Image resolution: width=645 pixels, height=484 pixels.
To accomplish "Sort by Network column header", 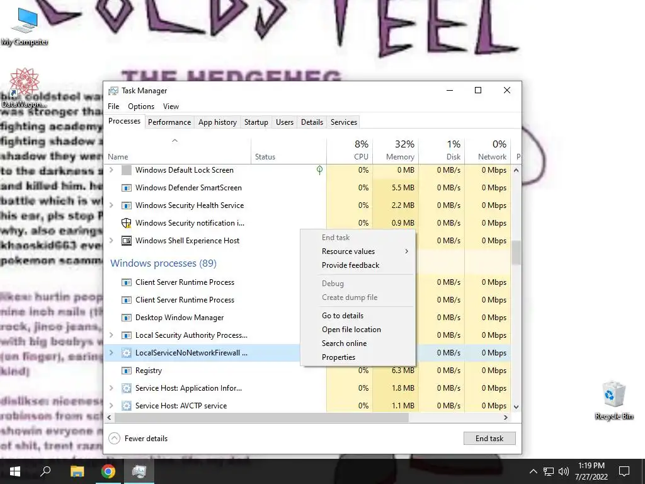I will pos(488,151).
